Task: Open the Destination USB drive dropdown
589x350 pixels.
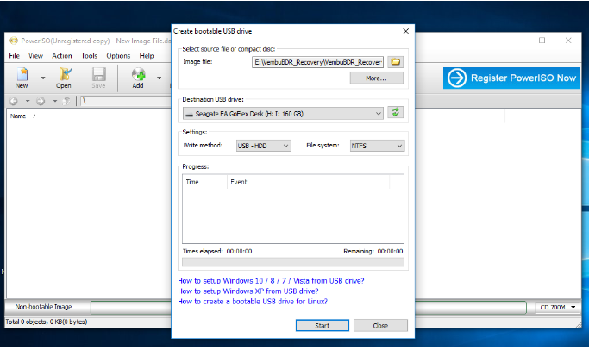Action: coord(283,114)
